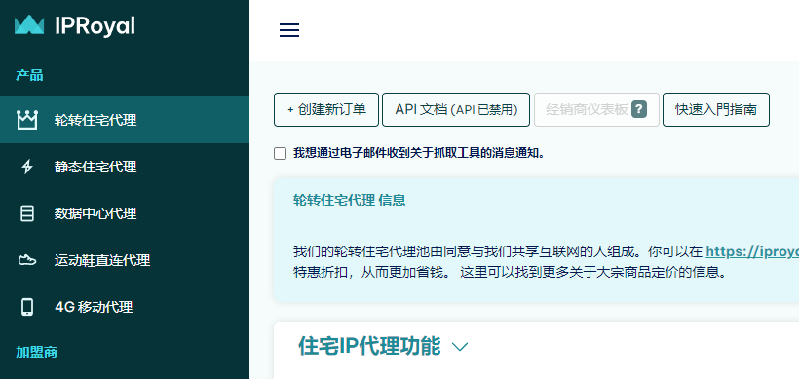Viewport: 799px width, 379px height.
Task: Click the server icon beside 数据中心代理
Action: pyautogui.click(x=27, y=213)
